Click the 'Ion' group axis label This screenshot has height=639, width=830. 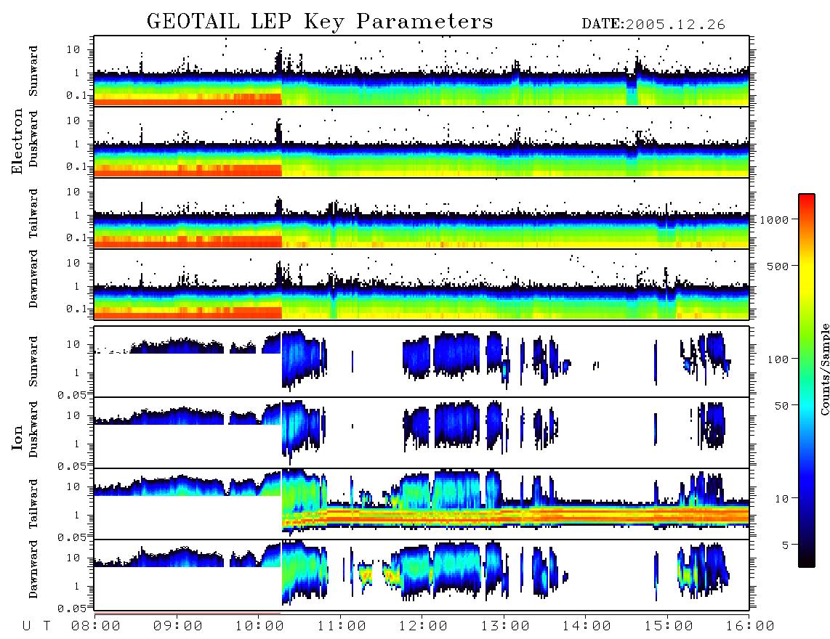tap(17, 437)
